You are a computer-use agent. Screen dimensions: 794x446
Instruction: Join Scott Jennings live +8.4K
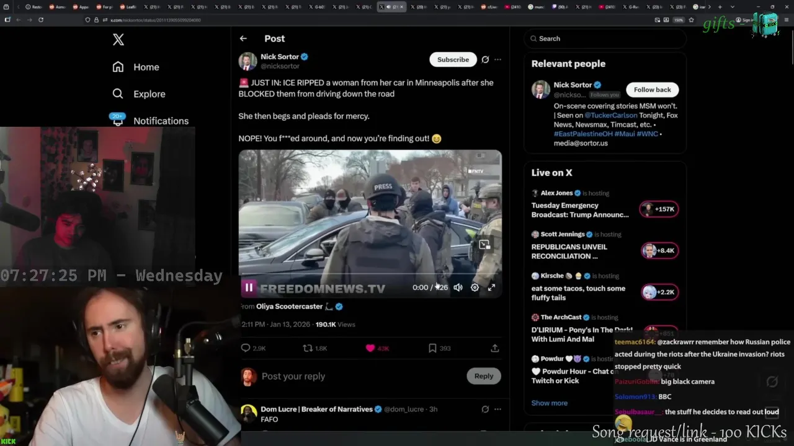pyautogui.click(x=659, y=251)
